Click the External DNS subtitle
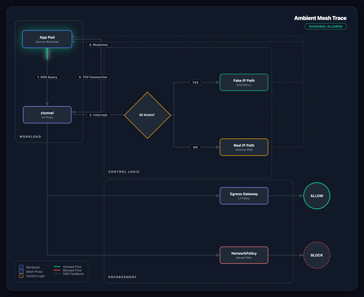Image resolution: width=364 pixels, height=297 pixels. 244,150
